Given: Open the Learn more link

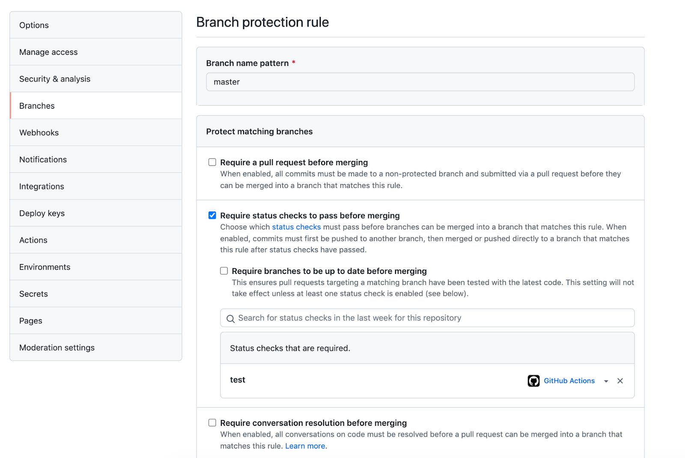Looking at the screenshot, I should 305,446.
